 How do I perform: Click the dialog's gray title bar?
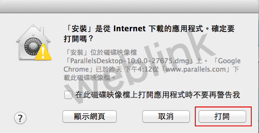pyautogui.click(x=129, y=6)
